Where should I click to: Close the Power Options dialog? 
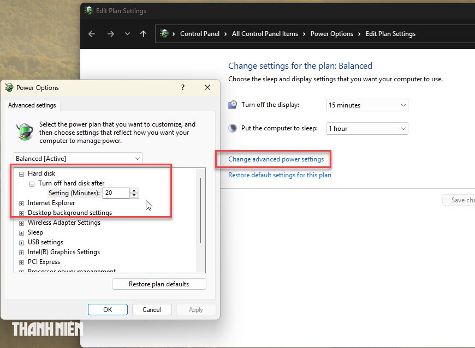207,87
